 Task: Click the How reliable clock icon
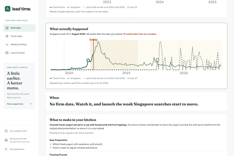coord(6,131)
